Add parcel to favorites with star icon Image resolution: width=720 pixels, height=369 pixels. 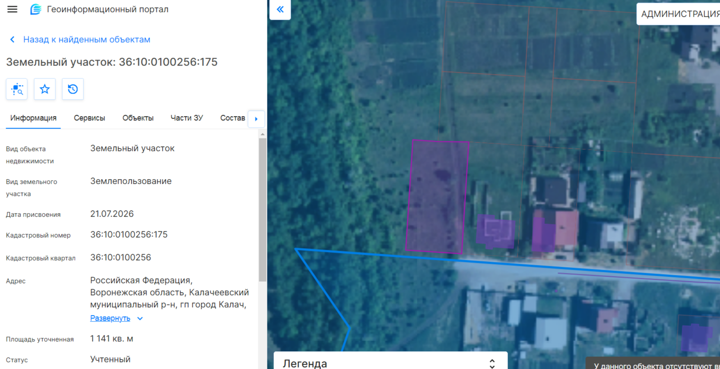(44, 89)
